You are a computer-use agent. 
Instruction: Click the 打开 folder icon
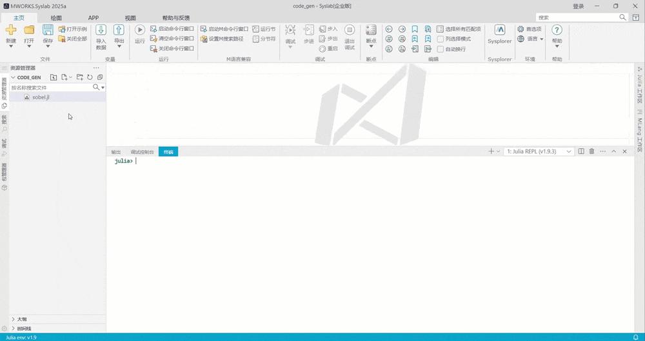coord(29,30)
